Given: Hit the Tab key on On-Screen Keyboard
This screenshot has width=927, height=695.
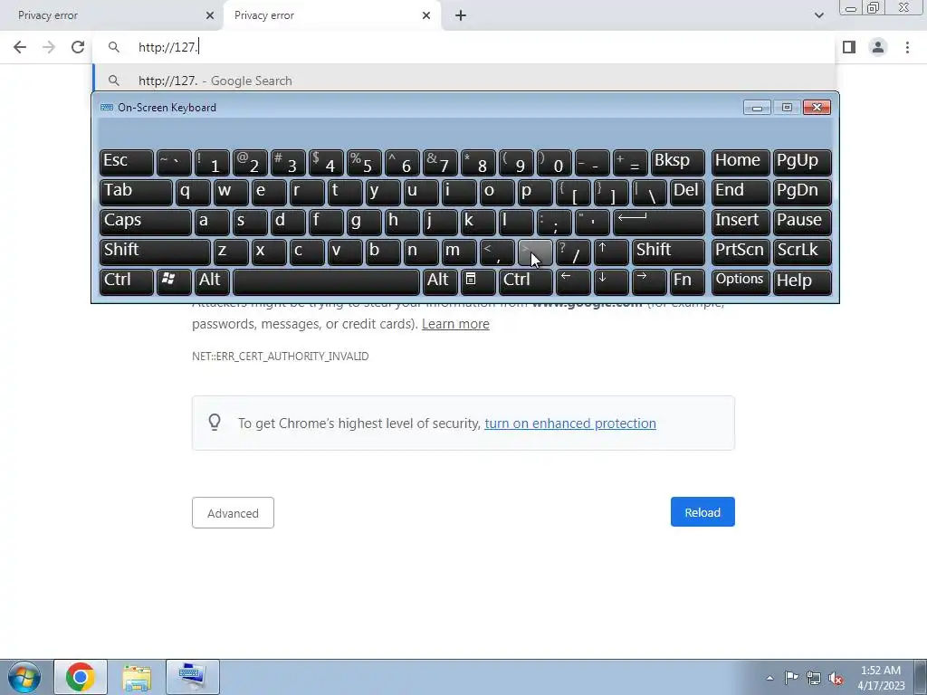Looking at the screenshot, I should 136,192.
